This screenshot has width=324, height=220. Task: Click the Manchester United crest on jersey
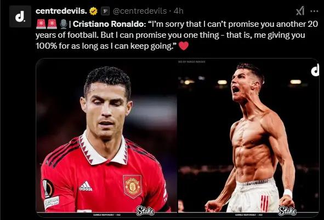133,186
